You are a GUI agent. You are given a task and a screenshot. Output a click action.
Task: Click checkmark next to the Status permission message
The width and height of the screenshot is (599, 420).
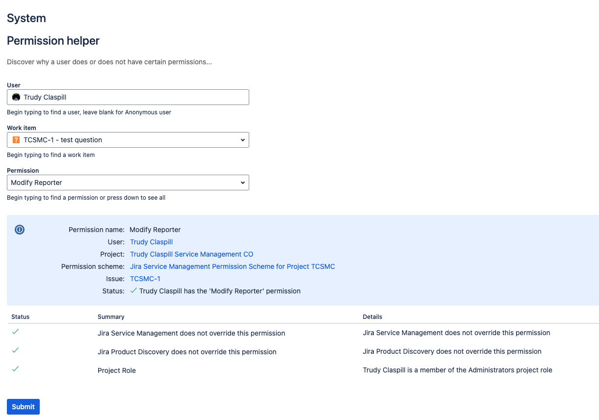[x=133, y=290]
